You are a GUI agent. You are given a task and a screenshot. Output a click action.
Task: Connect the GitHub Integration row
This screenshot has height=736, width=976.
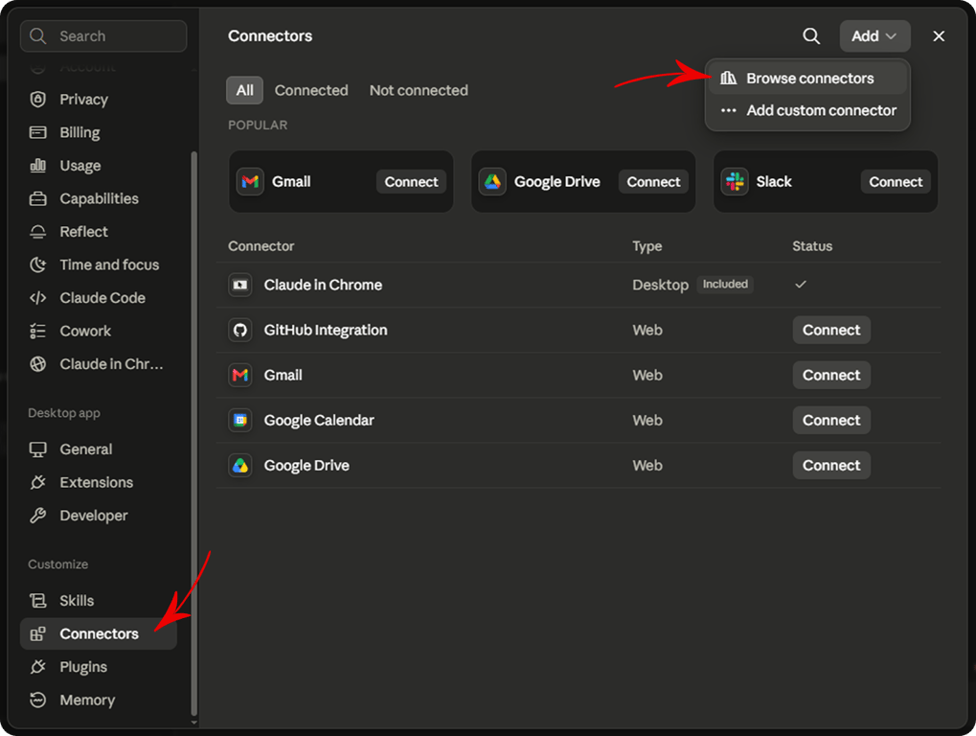click(831, 330)
